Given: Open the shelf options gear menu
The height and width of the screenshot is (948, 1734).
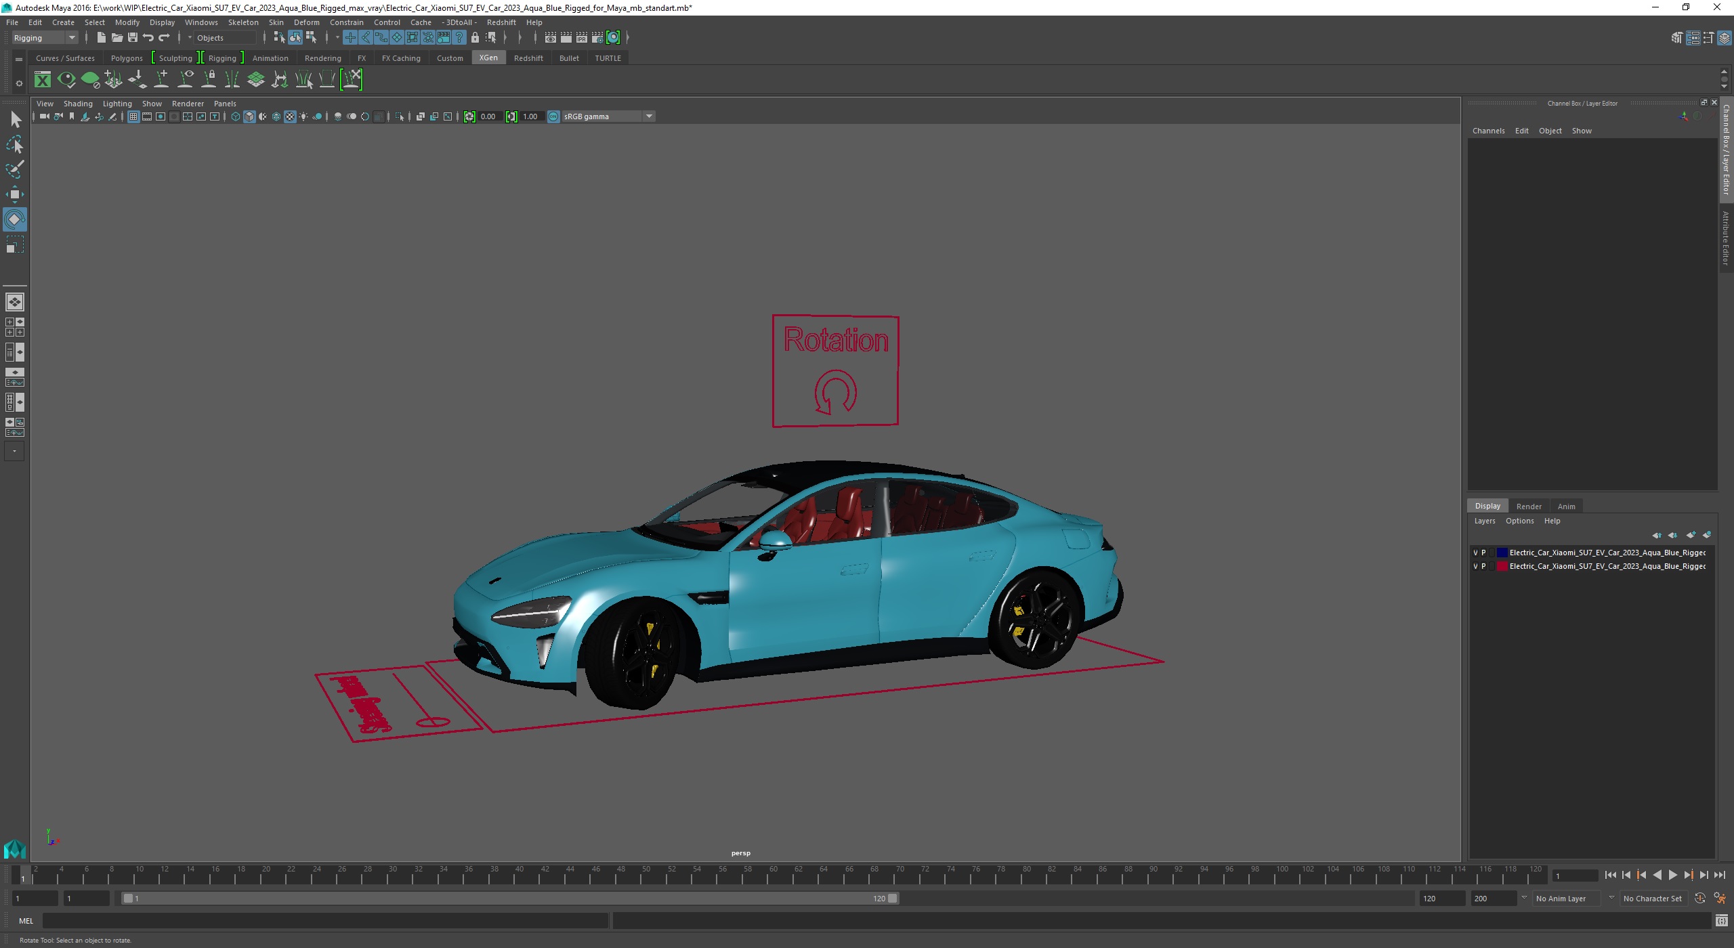Looking at the screenshot, I should pyautogui.click(x=19, y=83).
